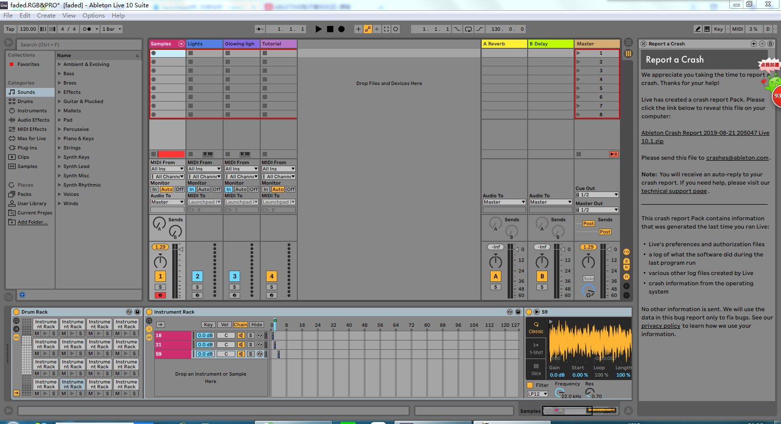
Task: Toggle track 2 activator button
Action: point(198,276)
